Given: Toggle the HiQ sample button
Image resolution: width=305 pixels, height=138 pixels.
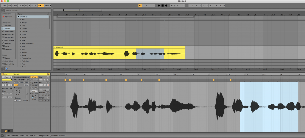Looking at the screenshot, I should [x=16, y=85].
